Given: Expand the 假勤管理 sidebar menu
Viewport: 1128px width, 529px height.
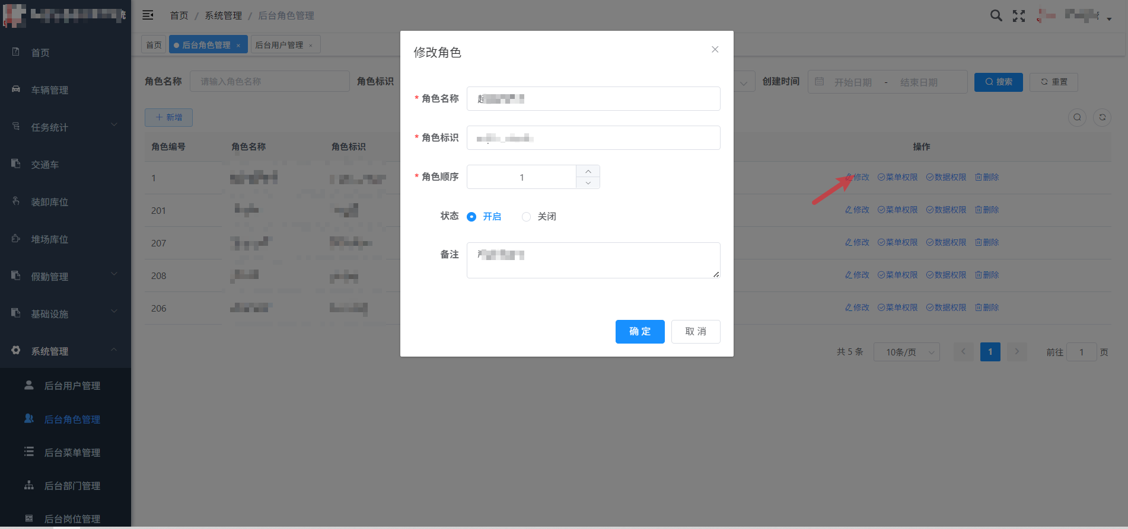Looking at the screenshot, I should [x=65, y=277].
